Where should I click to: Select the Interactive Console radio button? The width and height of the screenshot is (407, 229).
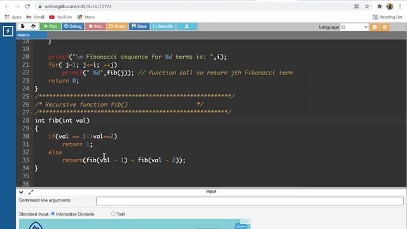click(x=53, y=214)
